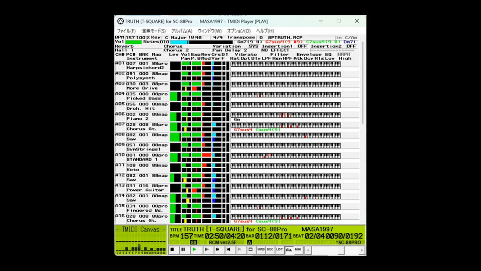Viewport: 481px width, 271px height.
Task: Select channel A05 Orch. Hit row
Action: pyautogui.click(x=142, y=106)
